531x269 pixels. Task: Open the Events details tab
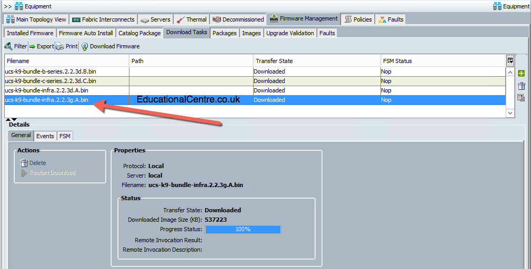pos(45,136)
